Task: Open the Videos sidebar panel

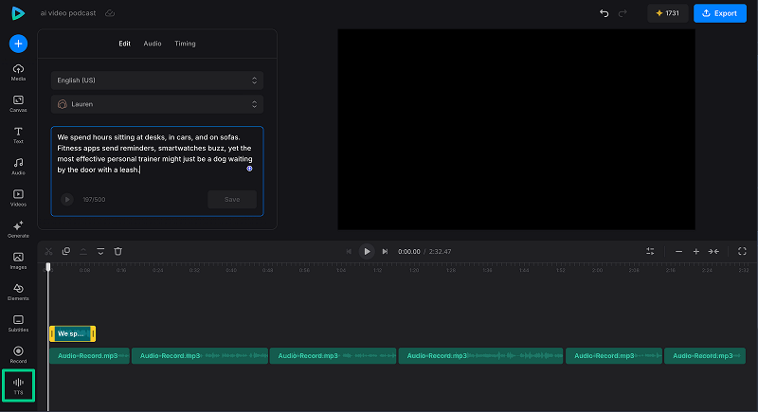Action: point(18,198)
